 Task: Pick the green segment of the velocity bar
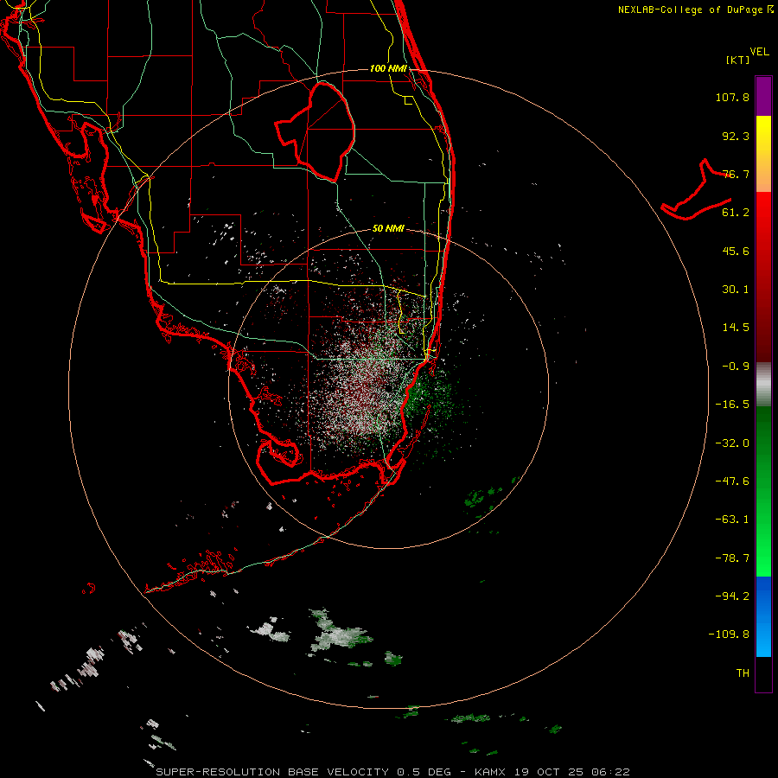[763, 491]
